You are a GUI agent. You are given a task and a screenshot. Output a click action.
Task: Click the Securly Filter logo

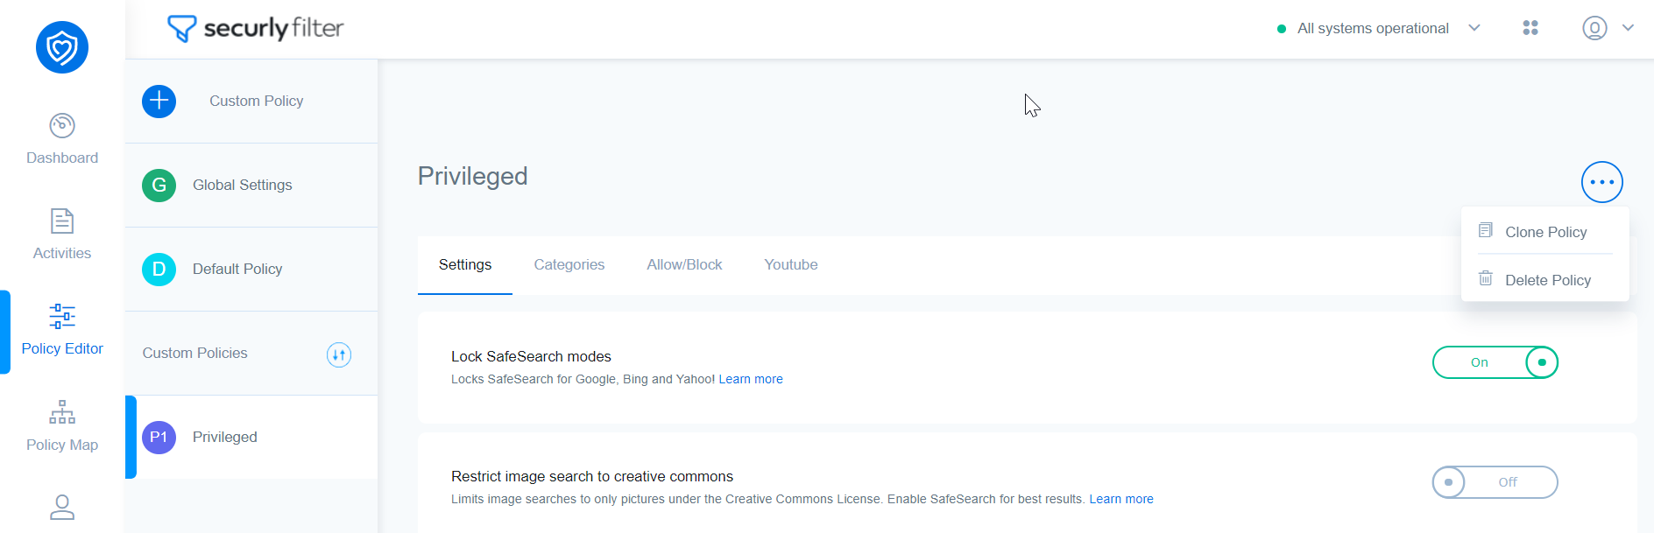[x=256, y=29]
